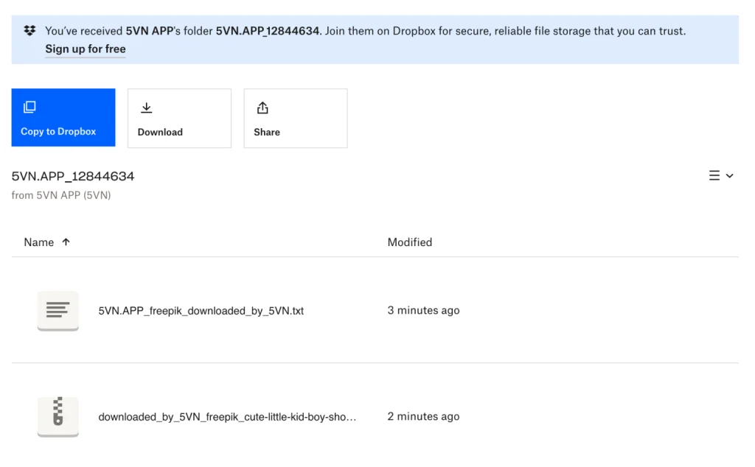This screenshot has height=467, width=755.
Task: Click the text document file icon
Action: coord(58,310)
